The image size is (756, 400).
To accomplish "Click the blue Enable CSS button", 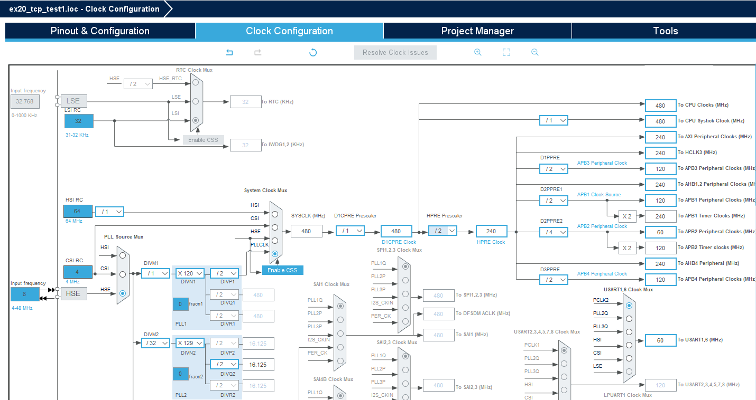I will coord(283,270).
